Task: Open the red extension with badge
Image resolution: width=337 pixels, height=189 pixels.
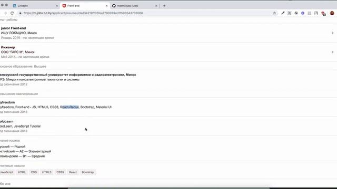Action: [x=323, y=14]
